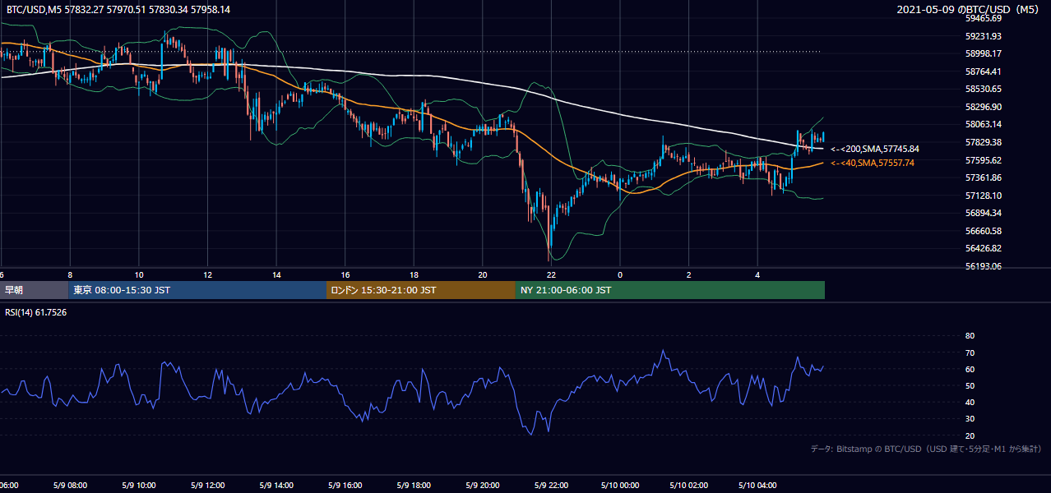This screenshot has width=1051, height=493.
Task: Click the RSI axis level 80
Action: coord(970,336)
